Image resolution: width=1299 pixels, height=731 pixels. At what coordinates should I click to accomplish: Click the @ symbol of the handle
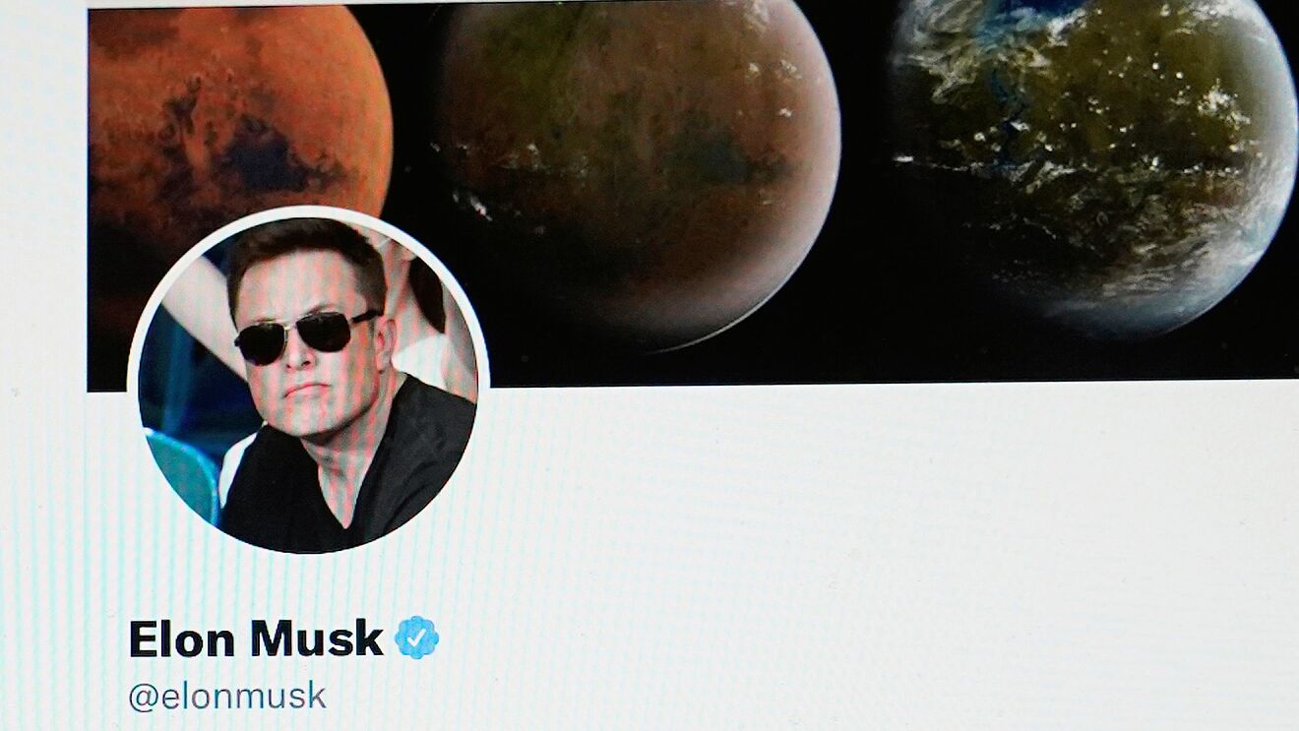click(x=142, y=698)
